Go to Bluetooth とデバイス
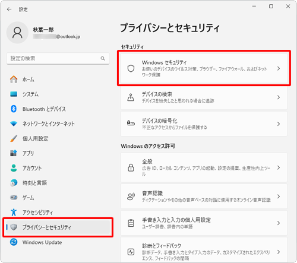This screenshot has height=263, width=297. [44, 109]
